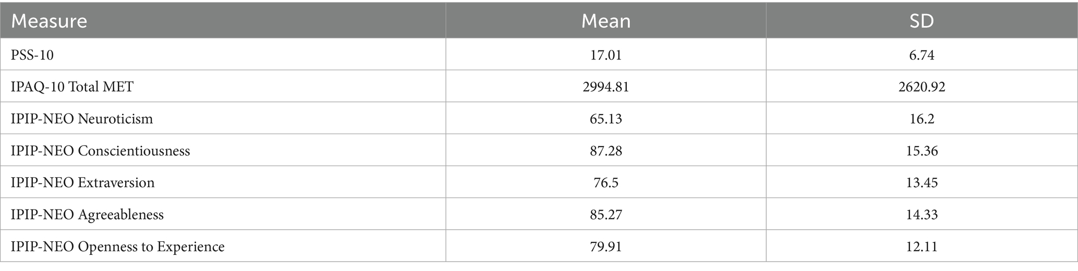The height and width of the screenshot is (271, 1078).
Task: Click SD value 2620.92
Action: tap(922, 86)
